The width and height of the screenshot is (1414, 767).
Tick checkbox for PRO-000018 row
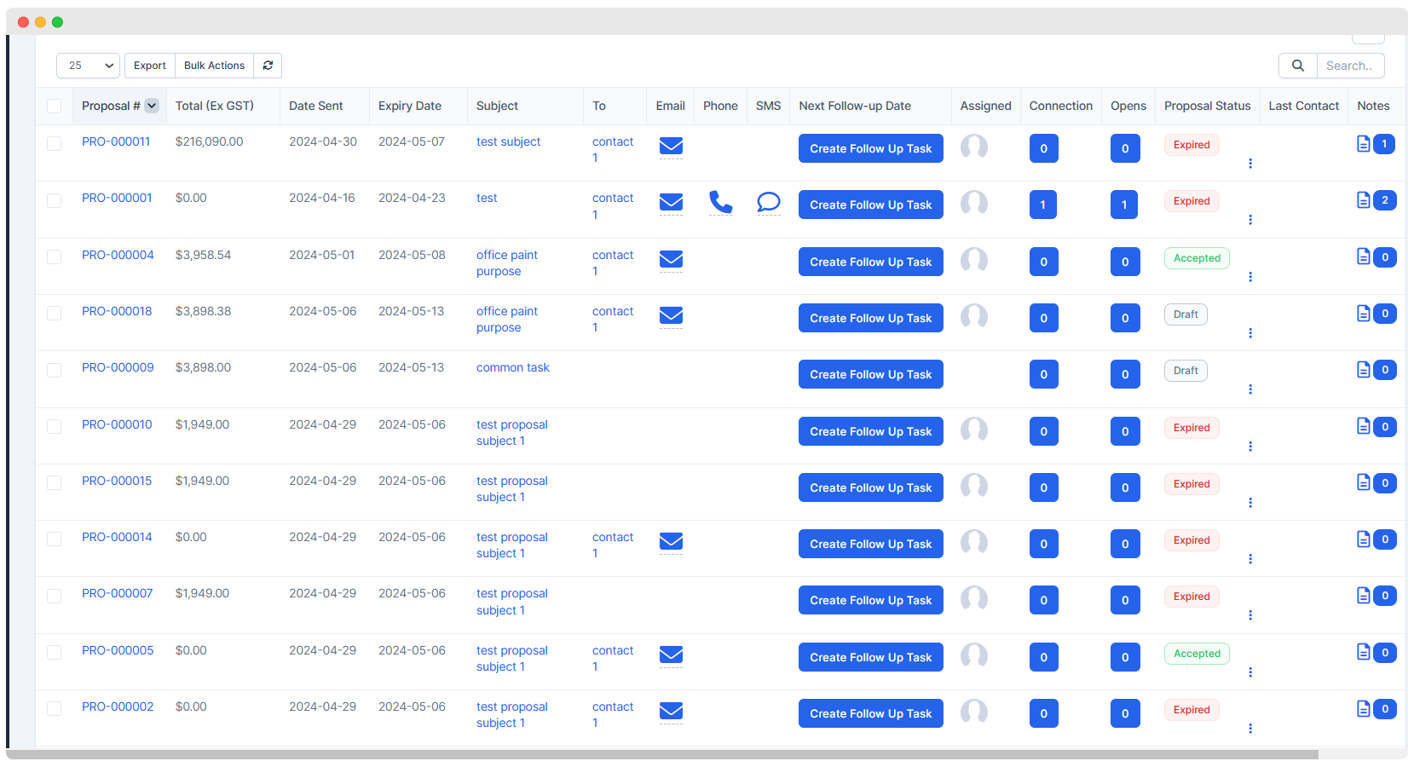tap(54, 313)
